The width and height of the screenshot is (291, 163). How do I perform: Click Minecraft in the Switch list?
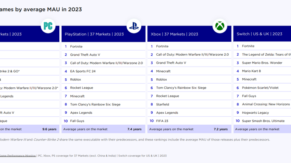(x=262, y=79)
